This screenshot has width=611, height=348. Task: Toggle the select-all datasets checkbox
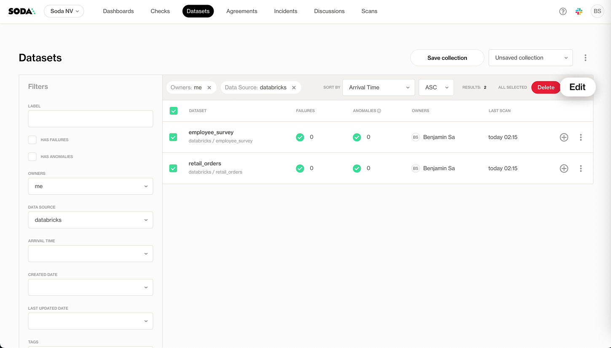[x=173, y=111]
